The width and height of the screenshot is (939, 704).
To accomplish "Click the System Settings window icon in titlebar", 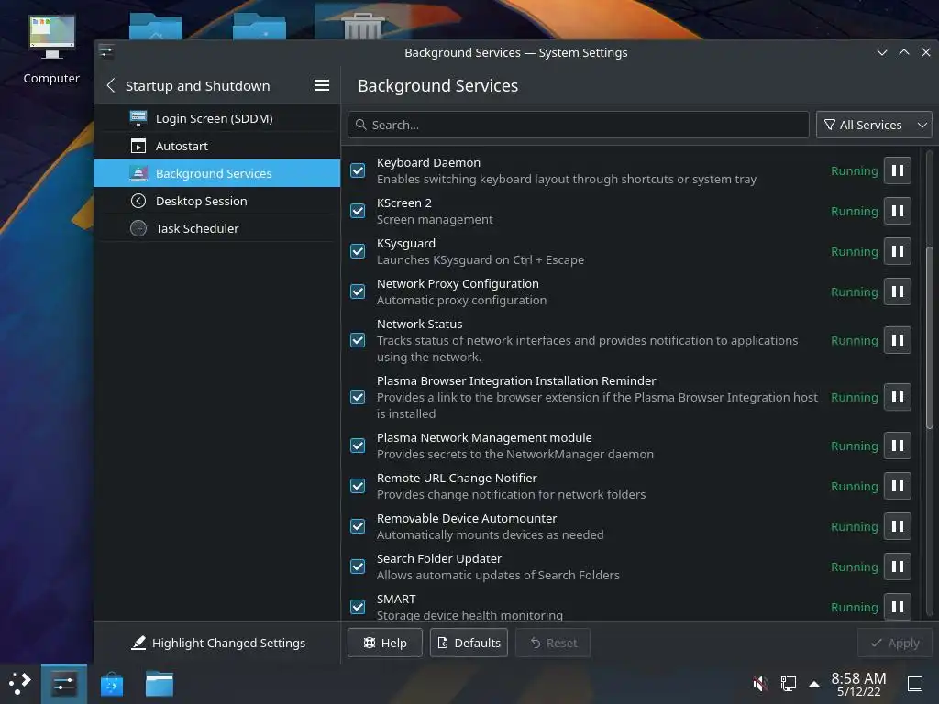I will tap(106, 52).
